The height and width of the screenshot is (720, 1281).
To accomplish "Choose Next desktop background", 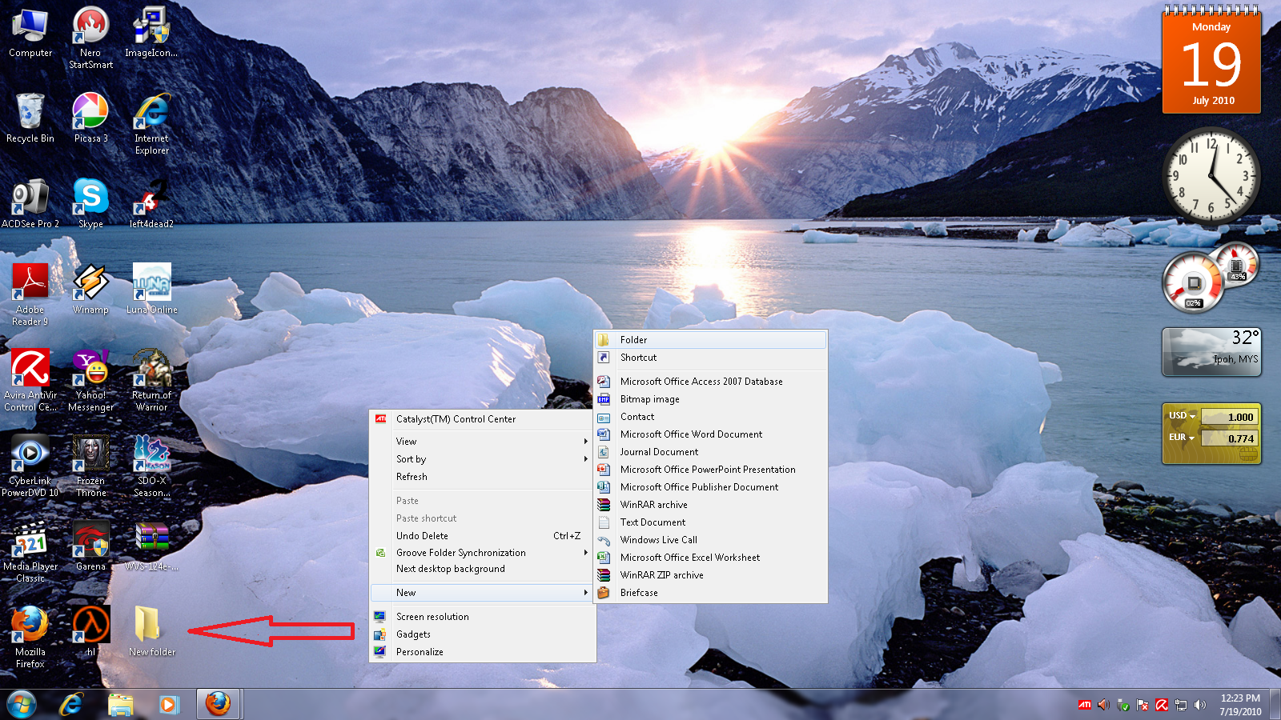I will [x=450, y=568].
